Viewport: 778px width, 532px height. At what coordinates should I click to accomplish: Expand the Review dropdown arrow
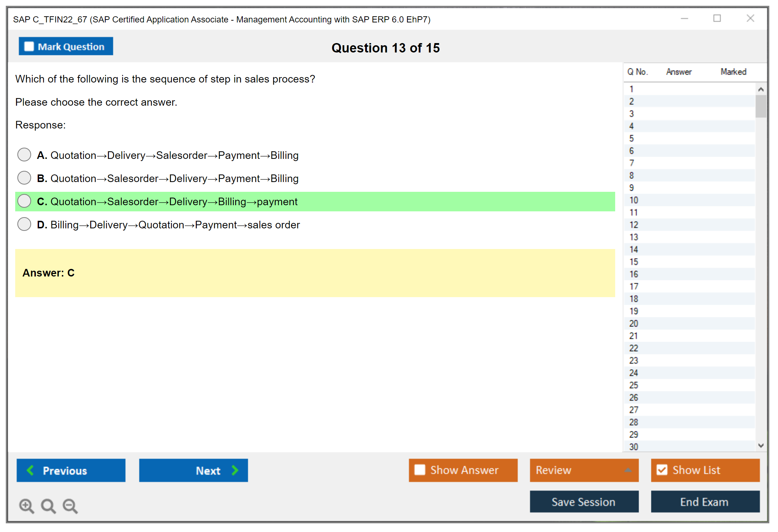[628, 470]
